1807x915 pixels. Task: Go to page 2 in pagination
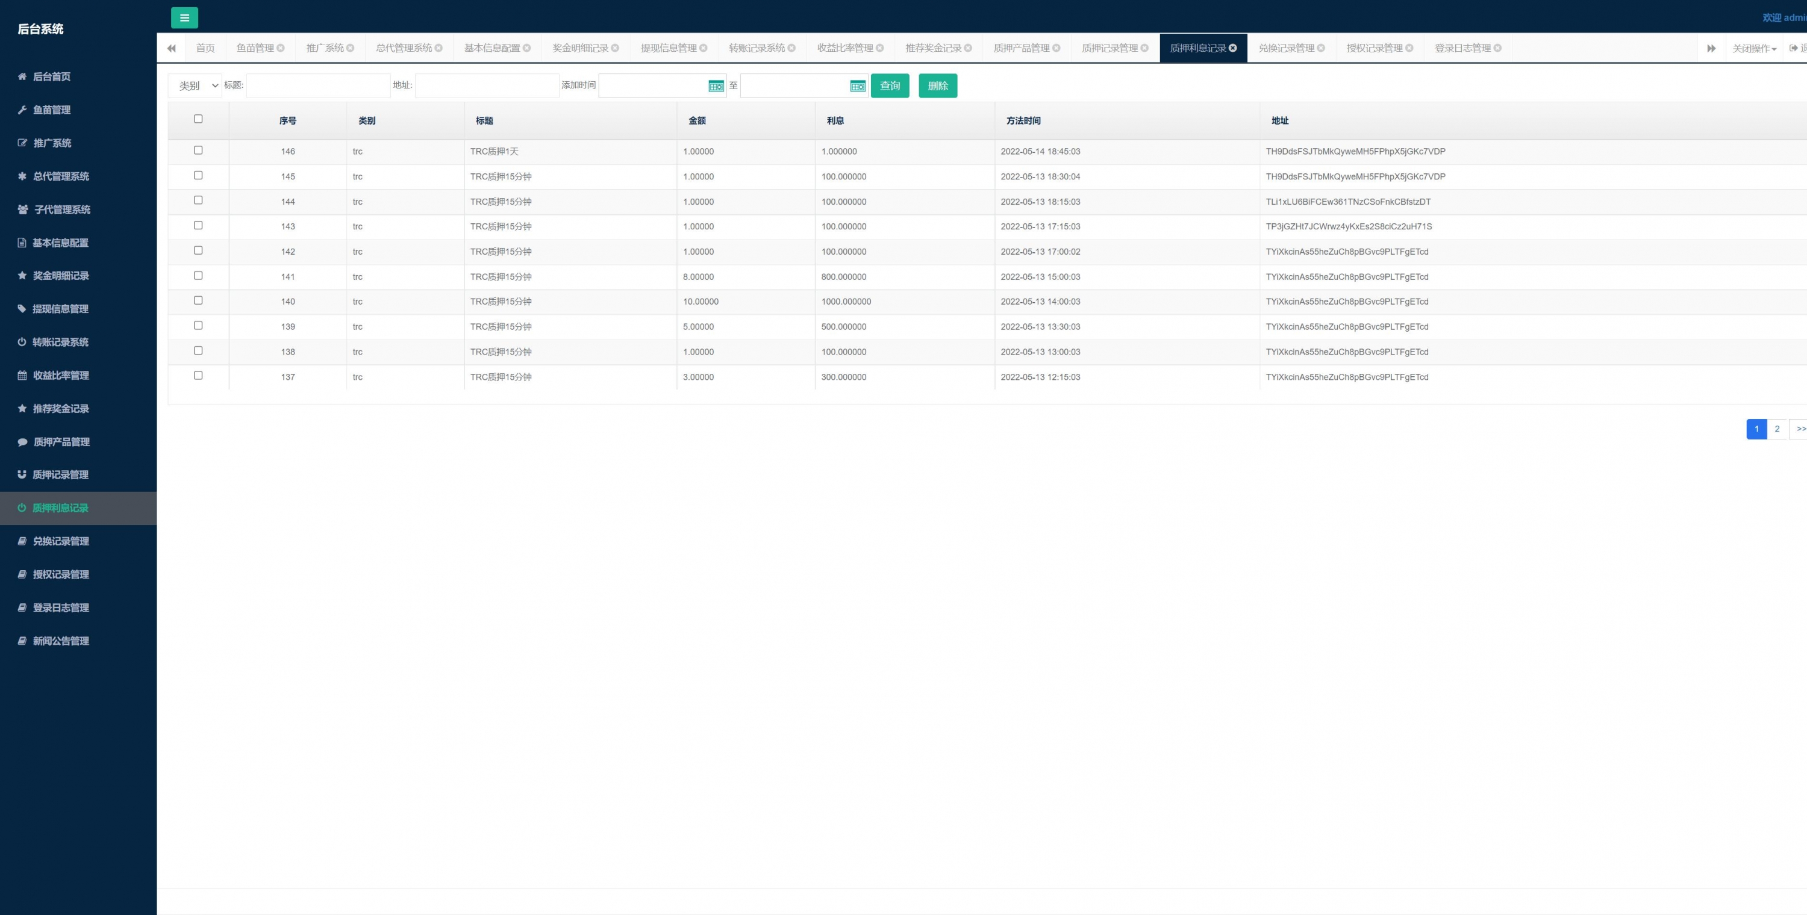[x=1777, y=429]
